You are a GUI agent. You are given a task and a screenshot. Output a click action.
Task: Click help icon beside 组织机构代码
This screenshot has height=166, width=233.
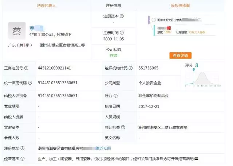coord(130,68)
